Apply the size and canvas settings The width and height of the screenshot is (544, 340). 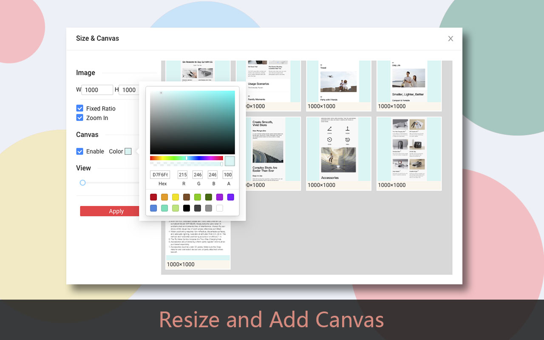coord(110,211)
